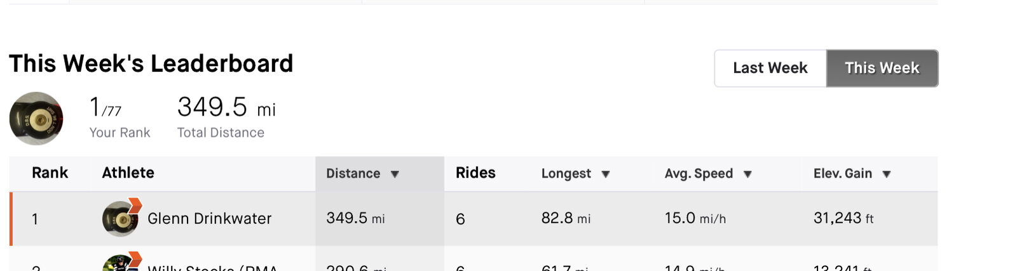The width and height of the screenshot is (1017, 271).
Task: Sort leaderboard by Elev. Gain column
Action: coord(843,173)
